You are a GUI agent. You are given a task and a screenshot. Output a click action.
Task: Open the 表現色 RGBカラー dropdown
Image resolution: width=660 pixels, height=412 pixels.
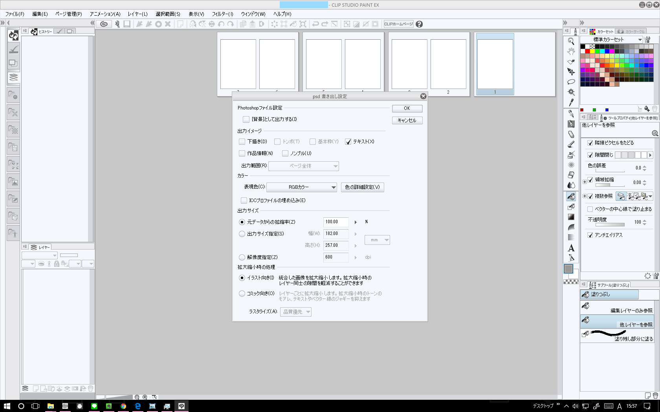(x=302, y=187)
